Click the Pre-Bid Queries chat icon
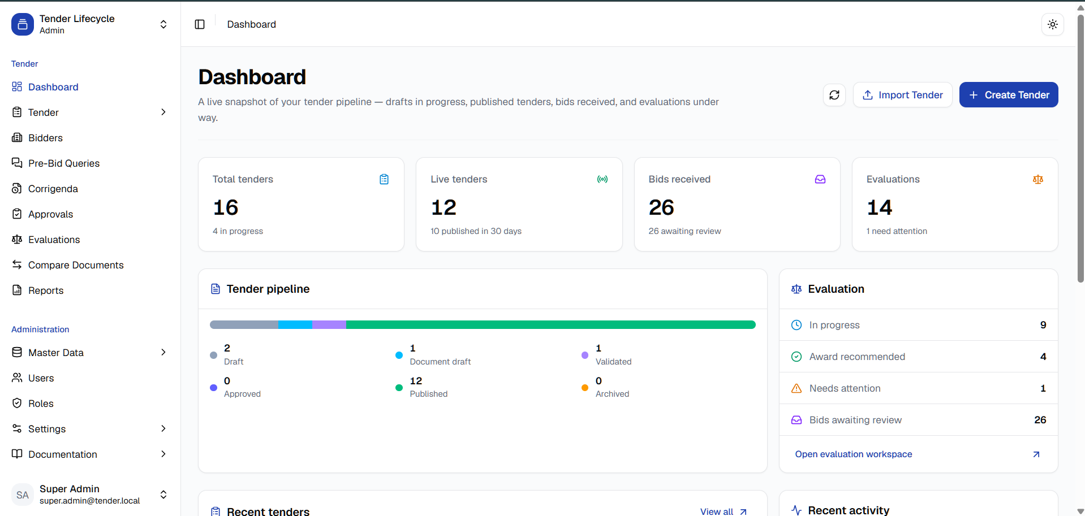Viewport: 1085px width, 516px height. 17,163
